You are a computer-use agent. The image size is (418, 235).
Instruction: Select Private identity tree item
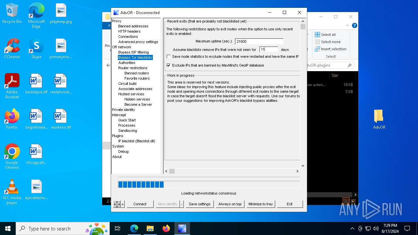(123, 110)
